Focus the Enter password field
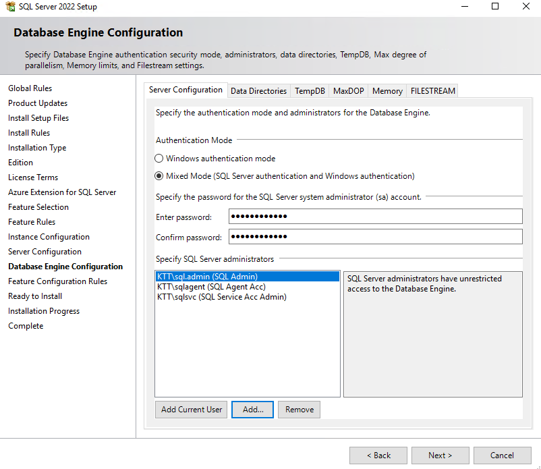 (375, 217)
